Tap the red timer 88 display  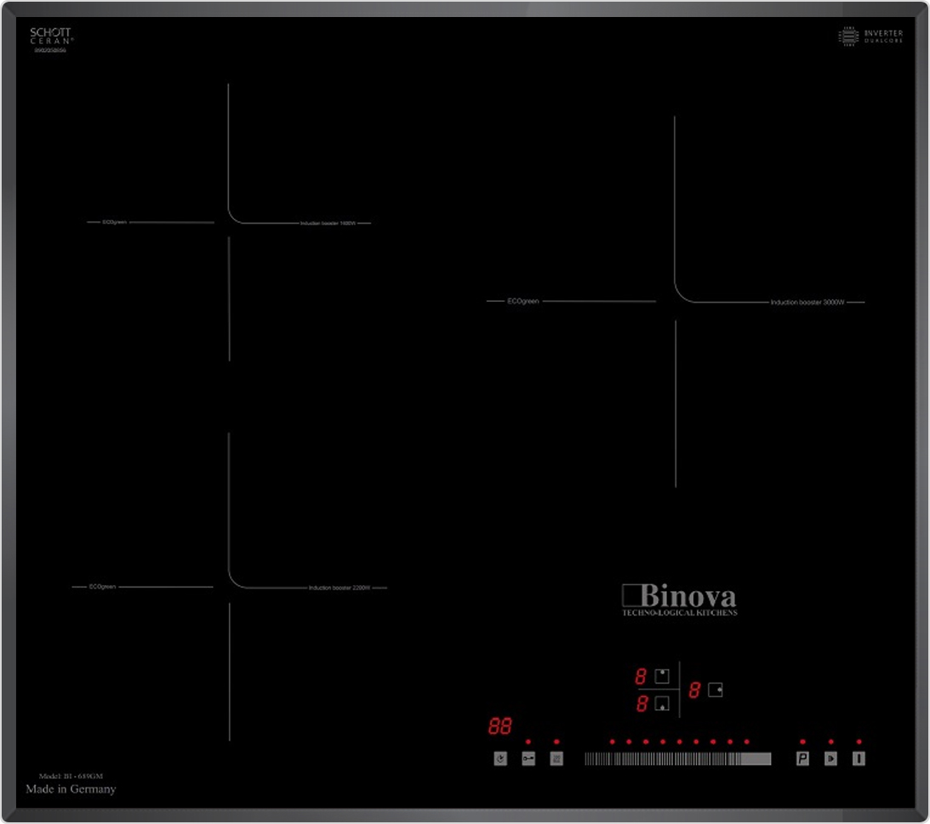click(499, 726)
